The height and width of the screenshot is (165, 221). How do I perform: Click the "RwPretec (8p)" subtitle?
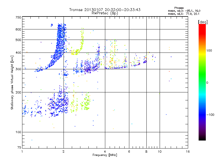point(105,13)
